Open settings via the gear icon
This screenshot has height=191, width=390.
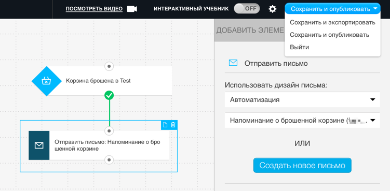(x=273, y=9)
